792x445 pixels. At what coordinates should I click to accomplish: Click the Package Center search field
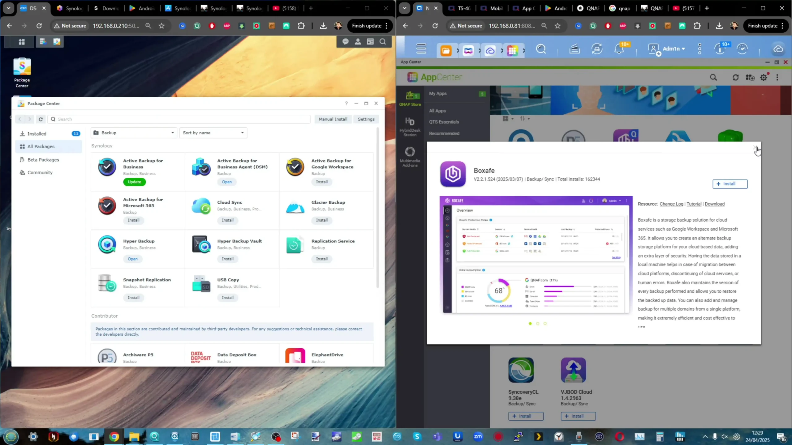179,119
